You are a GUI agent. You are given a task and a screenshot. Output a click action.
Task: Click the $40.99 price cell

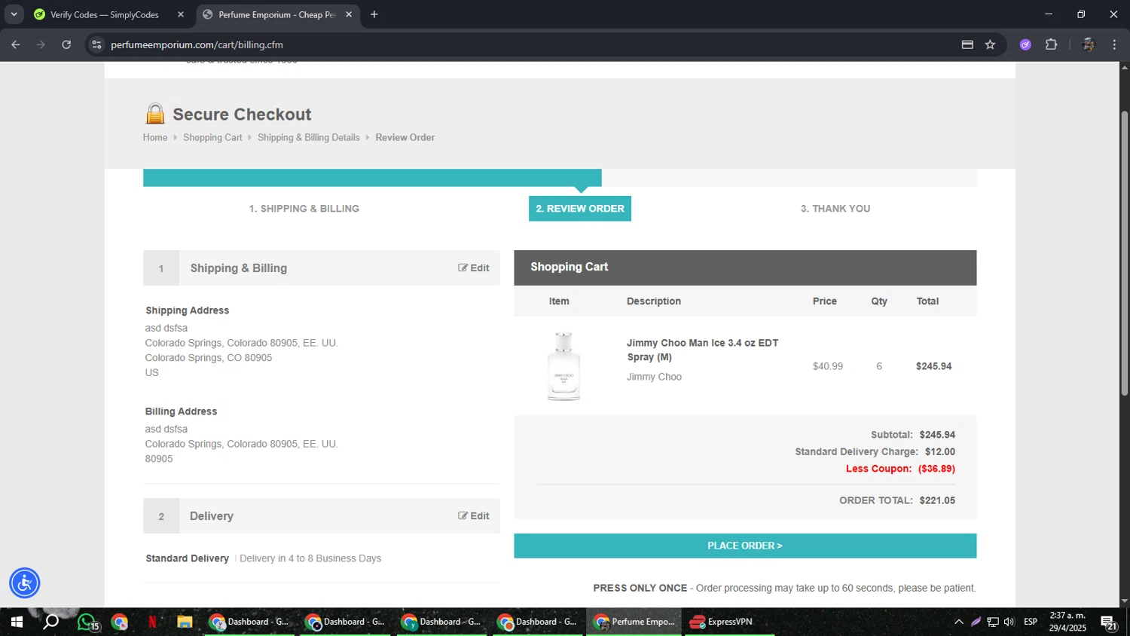(x=827, y=366)
